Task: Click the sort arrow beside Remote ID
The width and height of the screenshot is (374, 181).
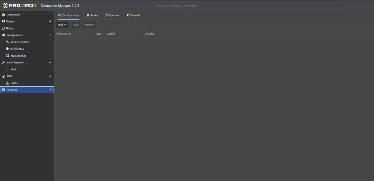Action: (57, 34)
